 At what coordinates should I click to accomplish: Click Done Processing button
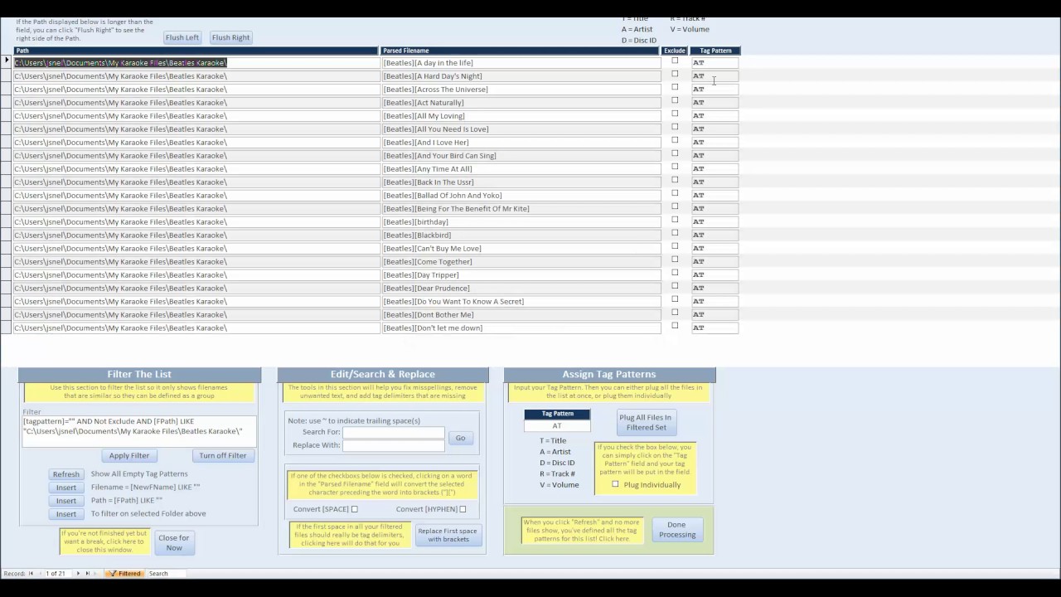pyautogui.click(x=677, y=529)
